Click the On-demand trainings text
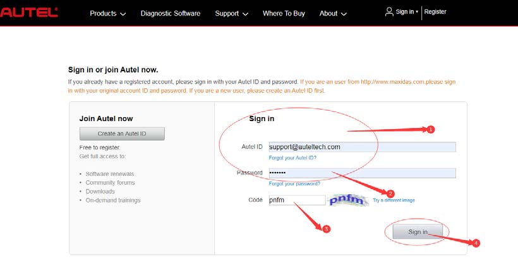The height and width of the screenshot is (259, 518). pyautogui.click(x=113, y=200)
